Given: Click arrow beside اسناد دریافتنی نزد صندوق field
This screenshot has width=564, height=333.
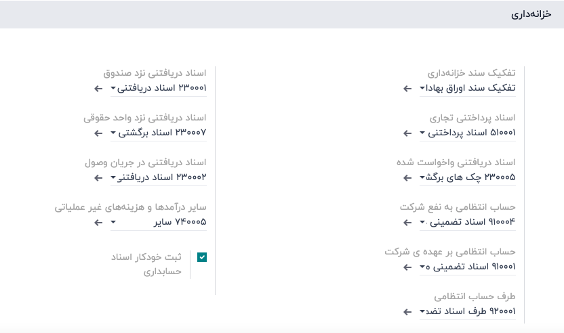Looking at the screenshot, I should [x=98, y=89].
